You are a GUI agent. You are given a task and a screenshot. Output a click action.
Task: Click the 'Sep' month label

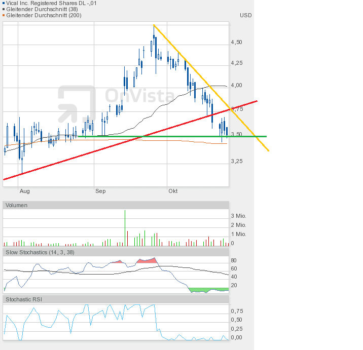tap(100, 191)
